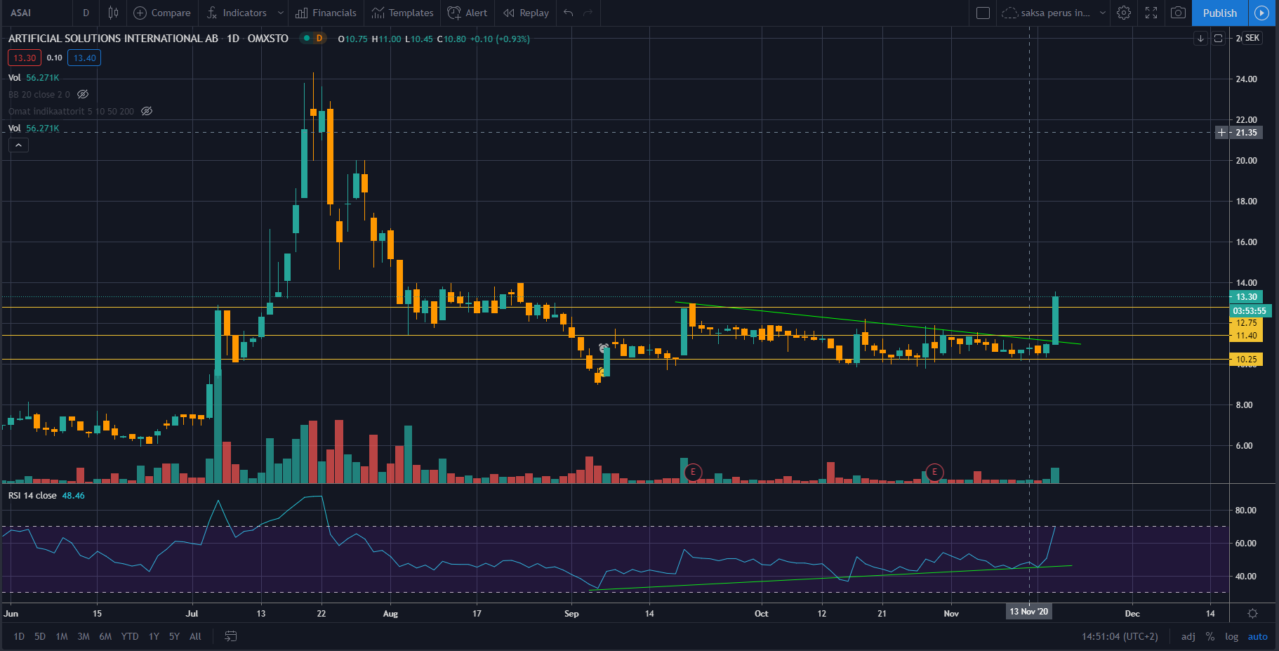The width and height of the screenshot is (1279, 651).
Task: Expand the Indicators favorites dropdown arrow
Action: (281, 13)
